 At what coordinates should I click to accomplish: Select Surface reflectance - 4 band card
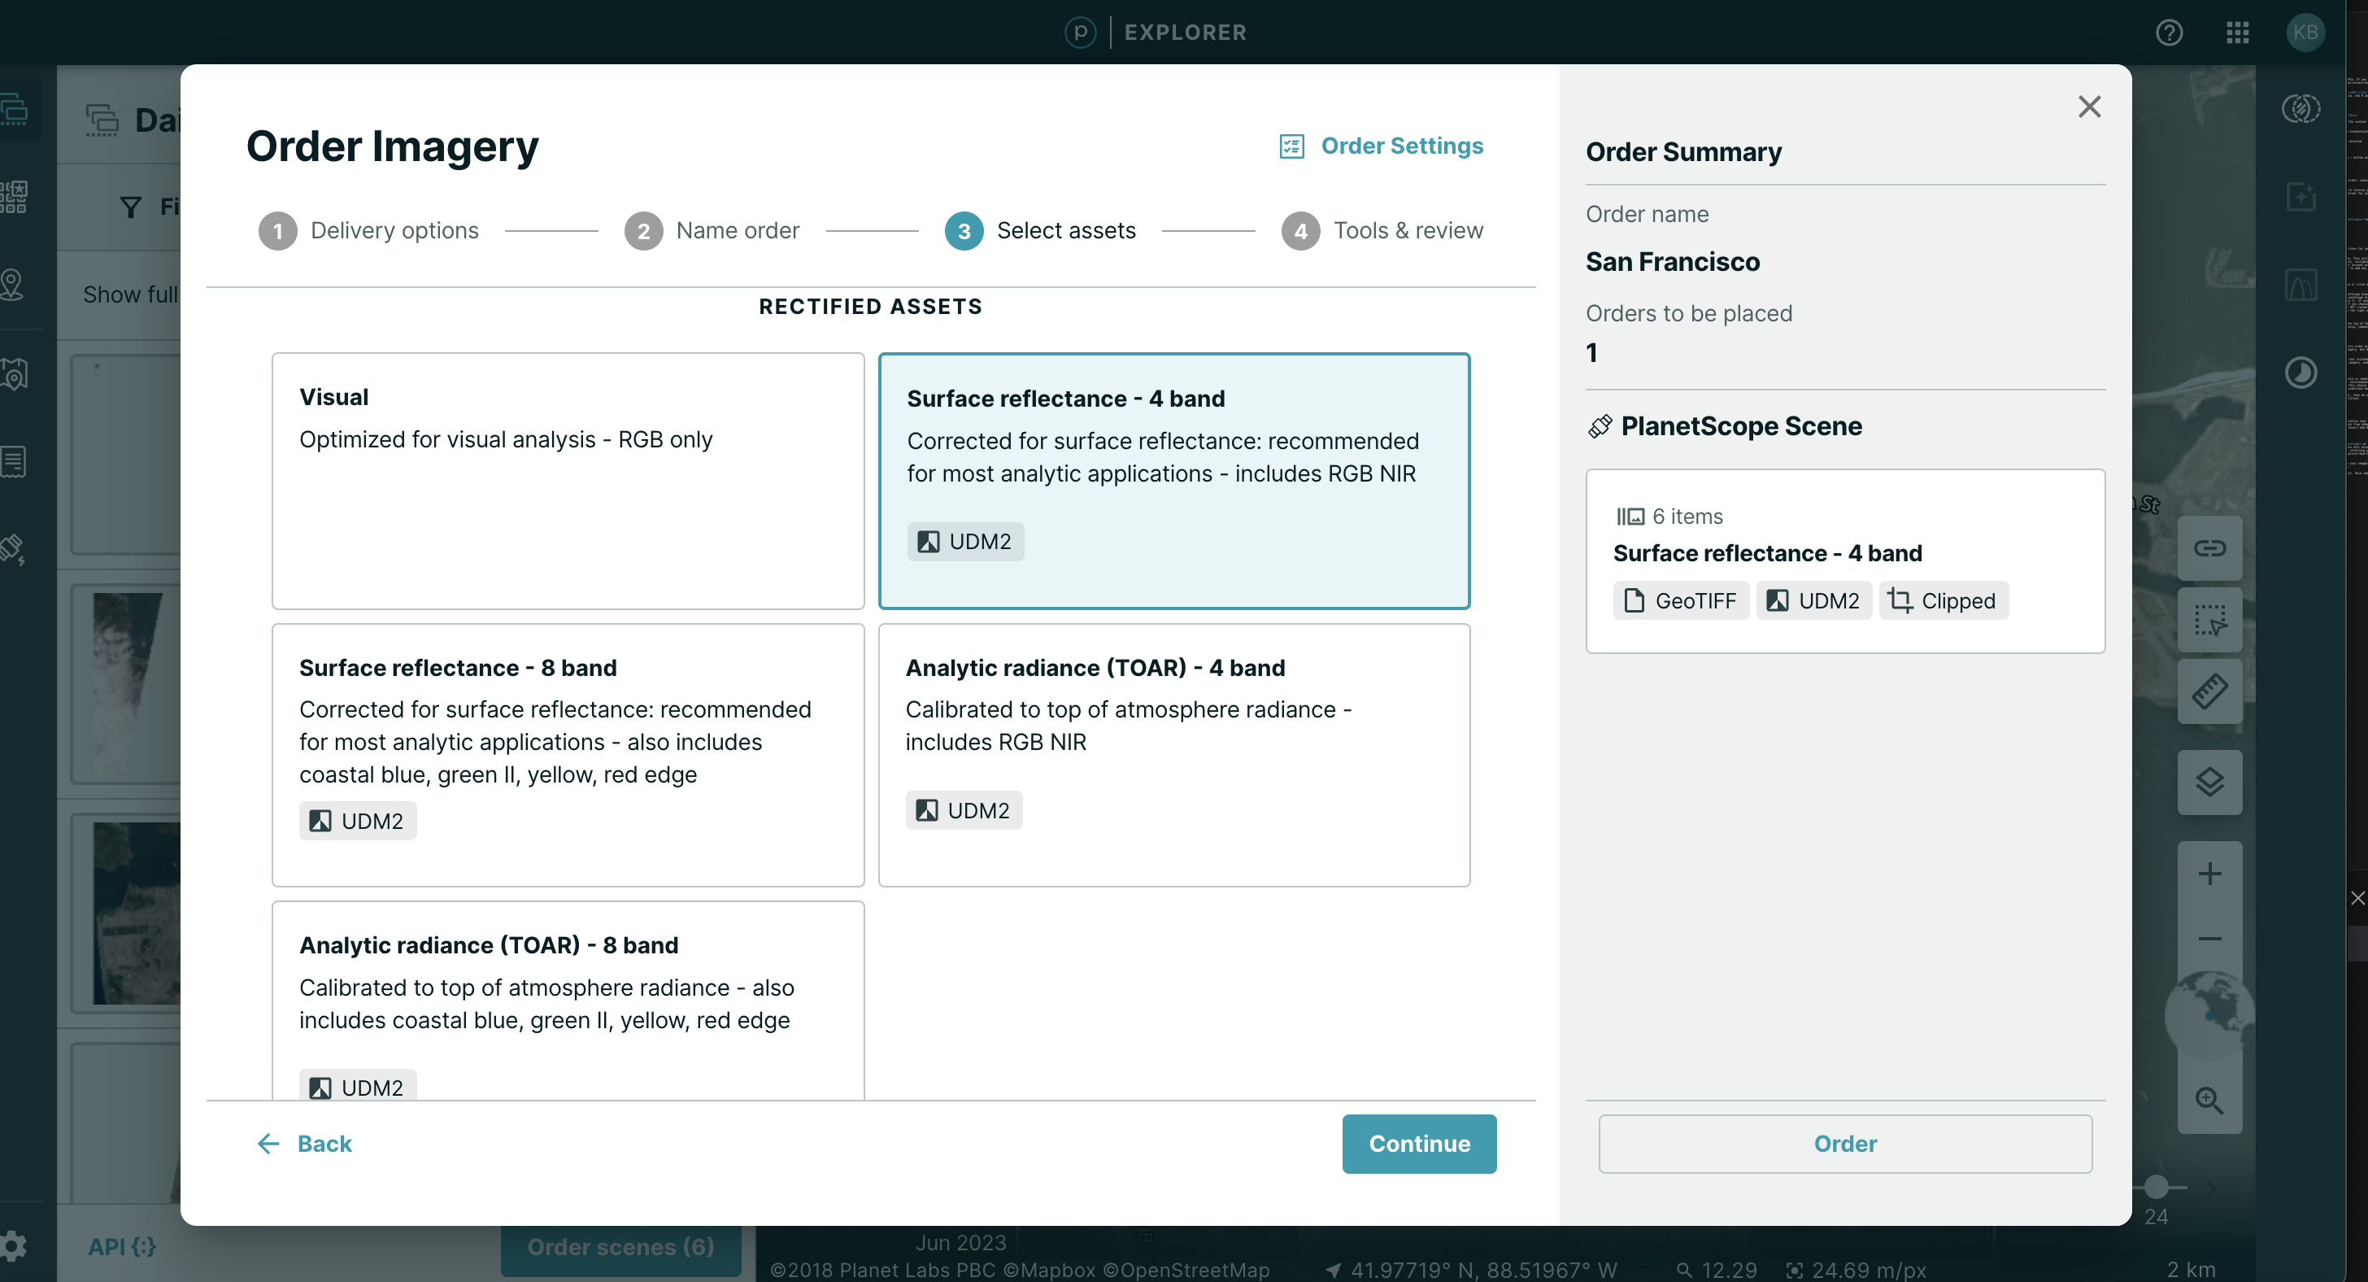1174,480
